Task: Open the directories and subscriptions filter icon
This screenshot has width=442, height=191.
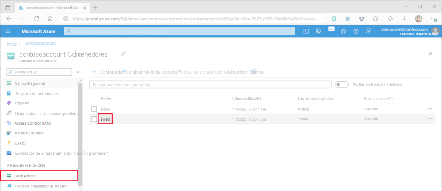Action: (319, 31)
